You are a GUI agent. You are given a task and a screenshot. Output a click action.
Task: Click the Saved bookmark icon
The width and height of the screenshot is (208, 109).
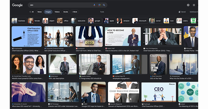pyautogui.click(x=179, y=12)
